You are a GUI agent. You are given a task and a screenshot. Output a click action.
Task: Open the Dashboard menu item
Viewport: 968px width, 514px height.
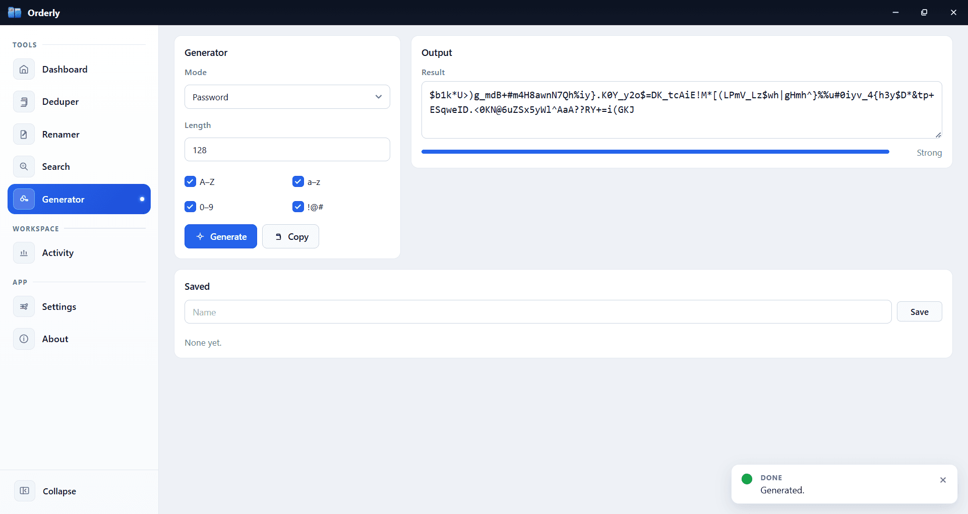79,70
